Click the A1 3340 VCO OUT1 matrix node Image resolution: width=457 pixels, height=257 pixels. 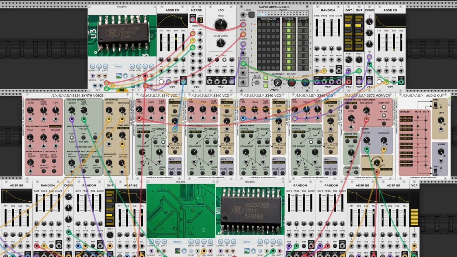[x=417, y=117]
